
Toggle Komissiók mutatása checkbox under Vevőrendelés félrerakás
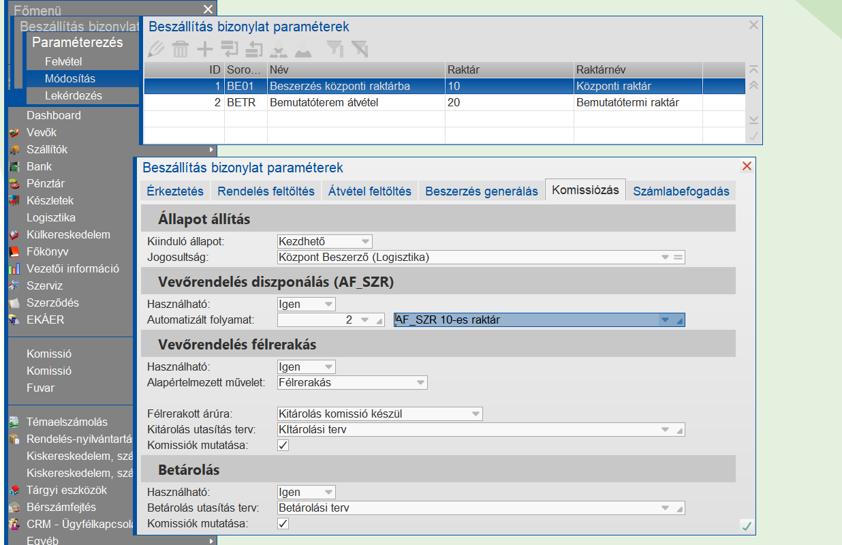(x=283, y=446)
